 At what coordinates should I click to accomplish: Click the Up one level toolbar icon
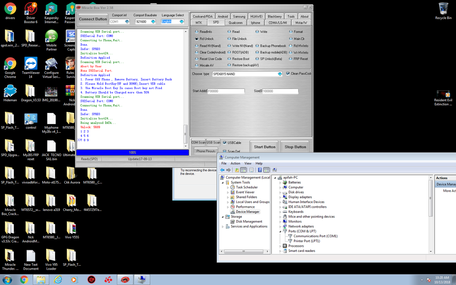click(237, 170)
